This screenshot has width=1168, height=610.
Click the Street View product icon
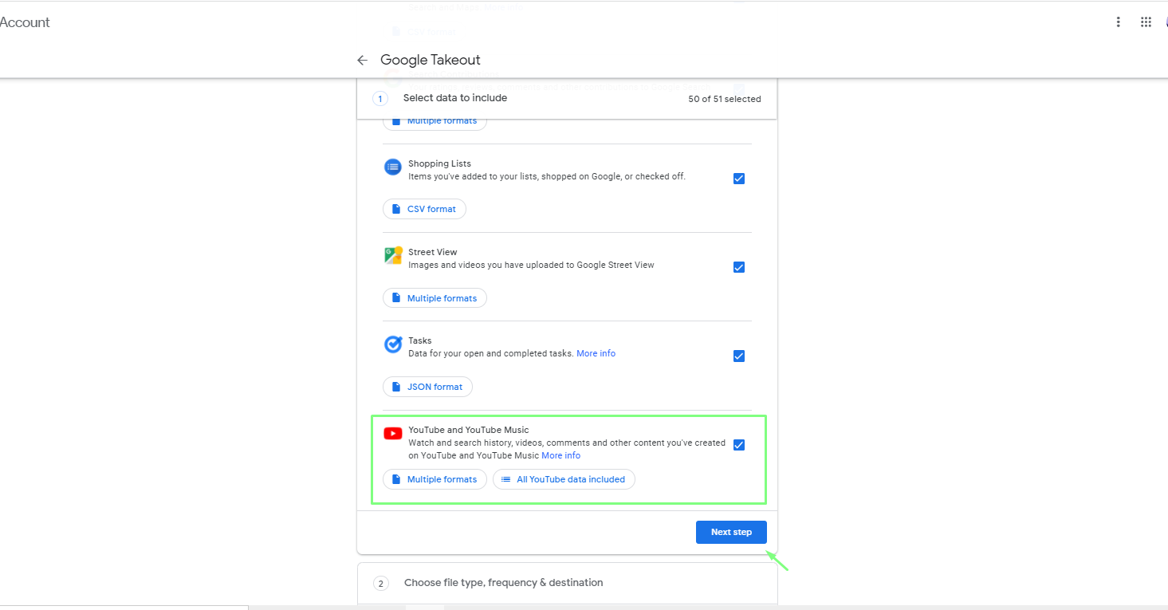(393, 255)
